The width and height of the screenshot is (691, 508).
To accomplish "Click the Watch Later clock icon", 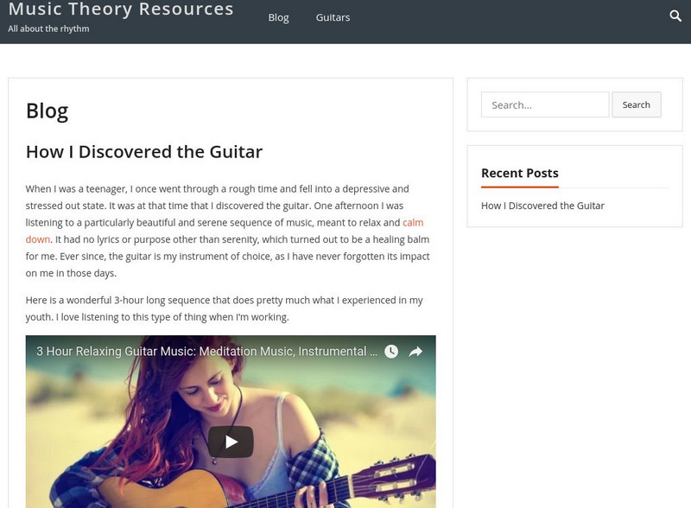I will (x=391, y=352).
